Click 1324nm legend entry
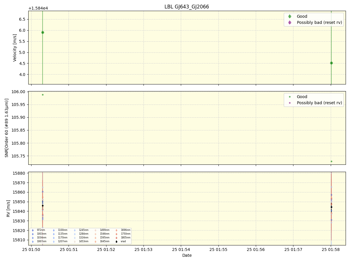This screenshot has height=262, width=350. [x=80, y=238]
